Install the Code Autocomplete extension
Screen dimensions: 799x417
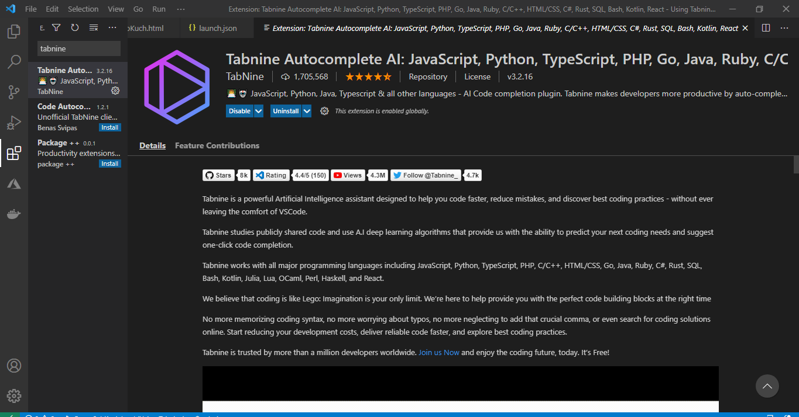[109, 127]
